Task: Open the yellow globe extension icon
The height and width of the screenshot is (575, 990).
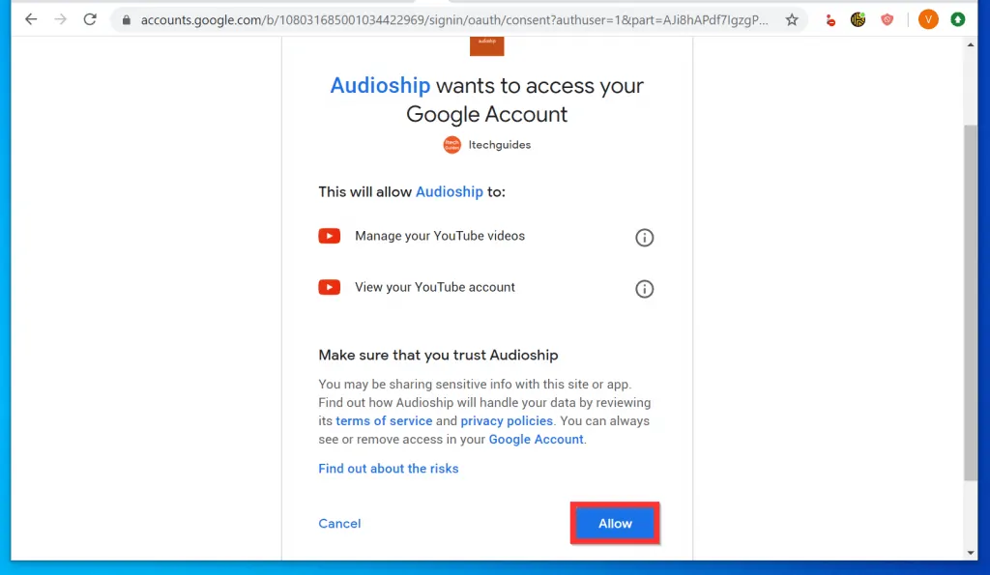Action: (x=859, y=20)
